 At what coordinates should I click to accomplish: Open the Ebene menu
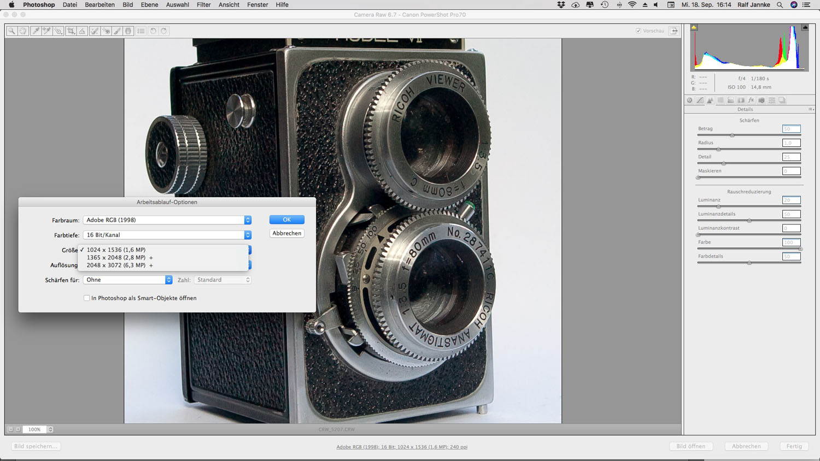click(x=149, y=5)
